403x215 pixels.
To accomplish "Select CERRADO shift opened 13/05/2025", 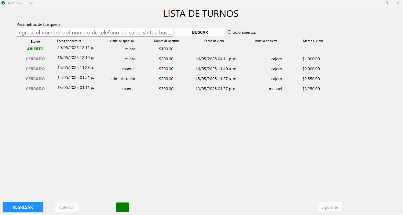I will coord(35,89).
